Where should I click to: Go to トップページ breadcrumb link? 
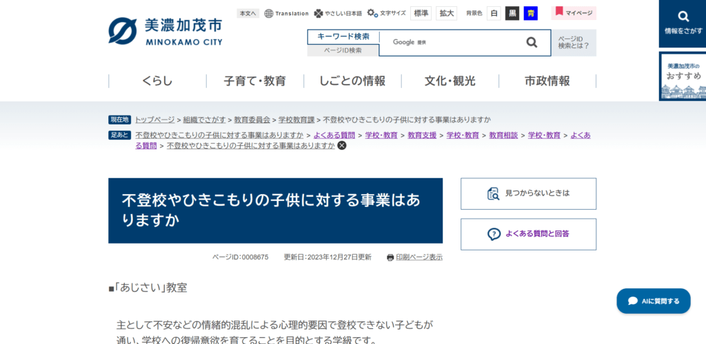[155, 120]
